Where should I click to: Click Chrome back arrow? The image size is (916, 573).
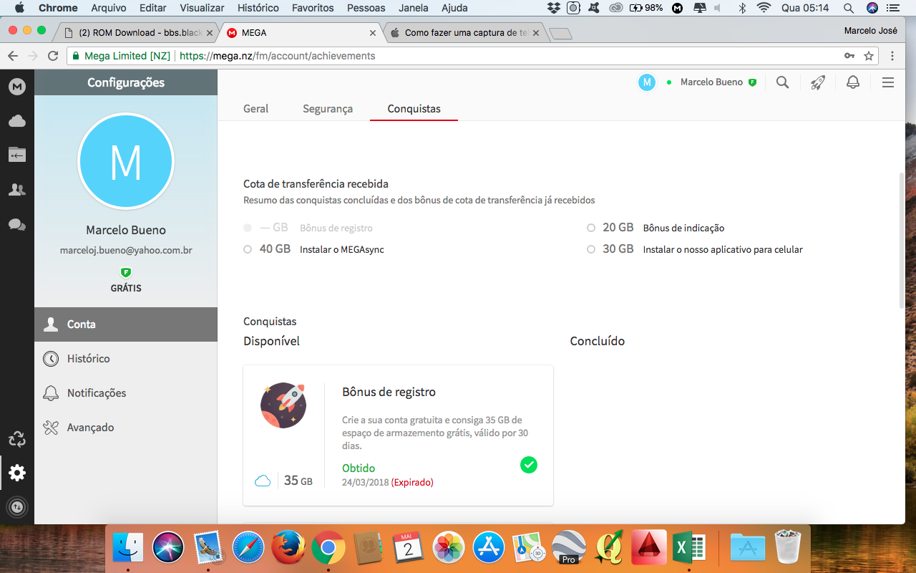coord(13,56)
